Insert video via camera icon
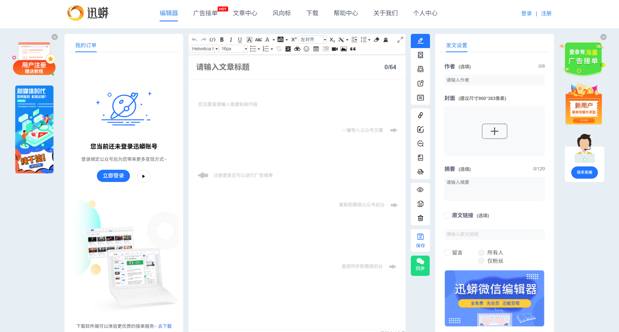Screen dimensions: 619x332 click(x=335, y=49)
